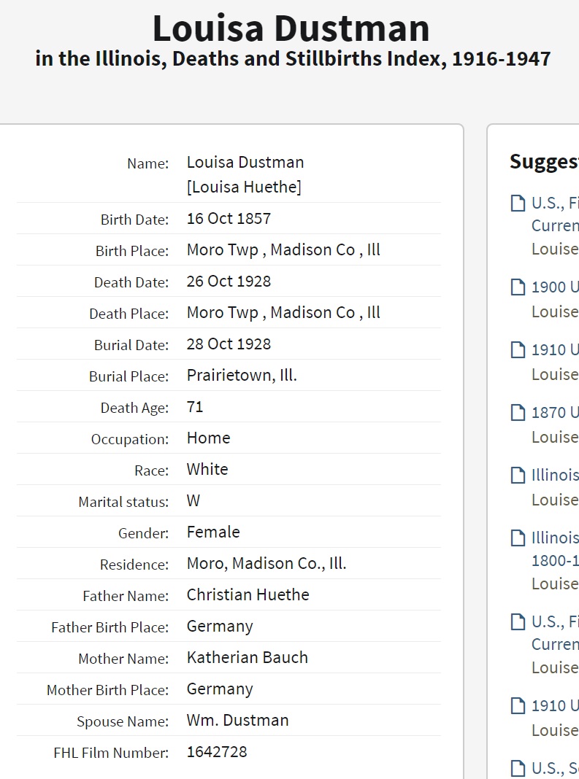This screenshot has width=579, height=779.
Task: Click the FHL Film Number 1642728
Action: 217,751
